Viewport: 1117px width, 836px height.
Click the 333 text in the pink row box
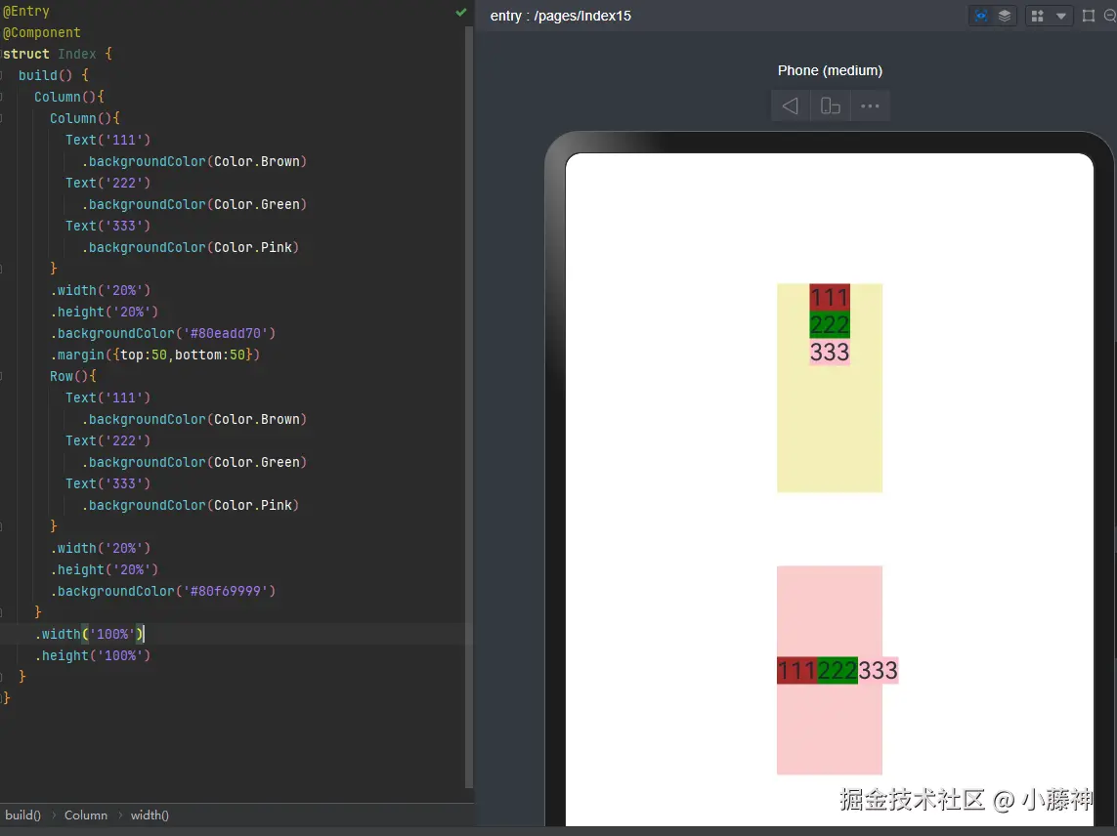(x=878, y=670)
